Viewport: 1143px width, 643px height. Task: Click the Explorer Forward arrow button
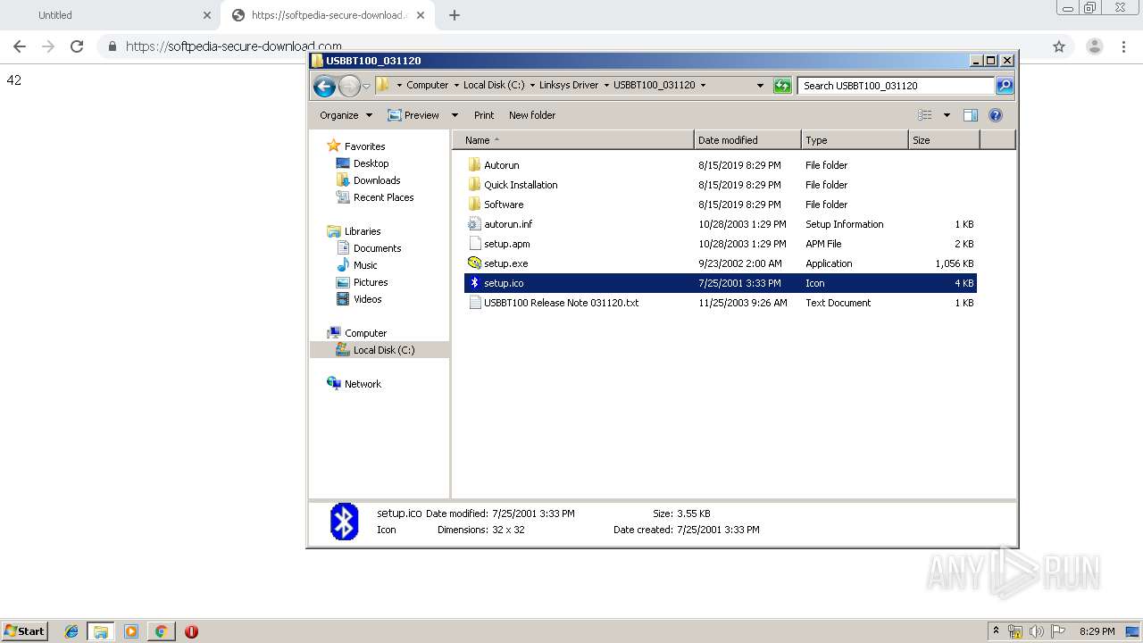pos(349,86)
